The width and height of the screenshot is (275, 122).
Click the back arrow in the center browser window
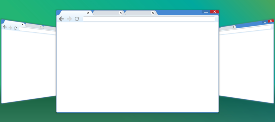coord(61,19)
